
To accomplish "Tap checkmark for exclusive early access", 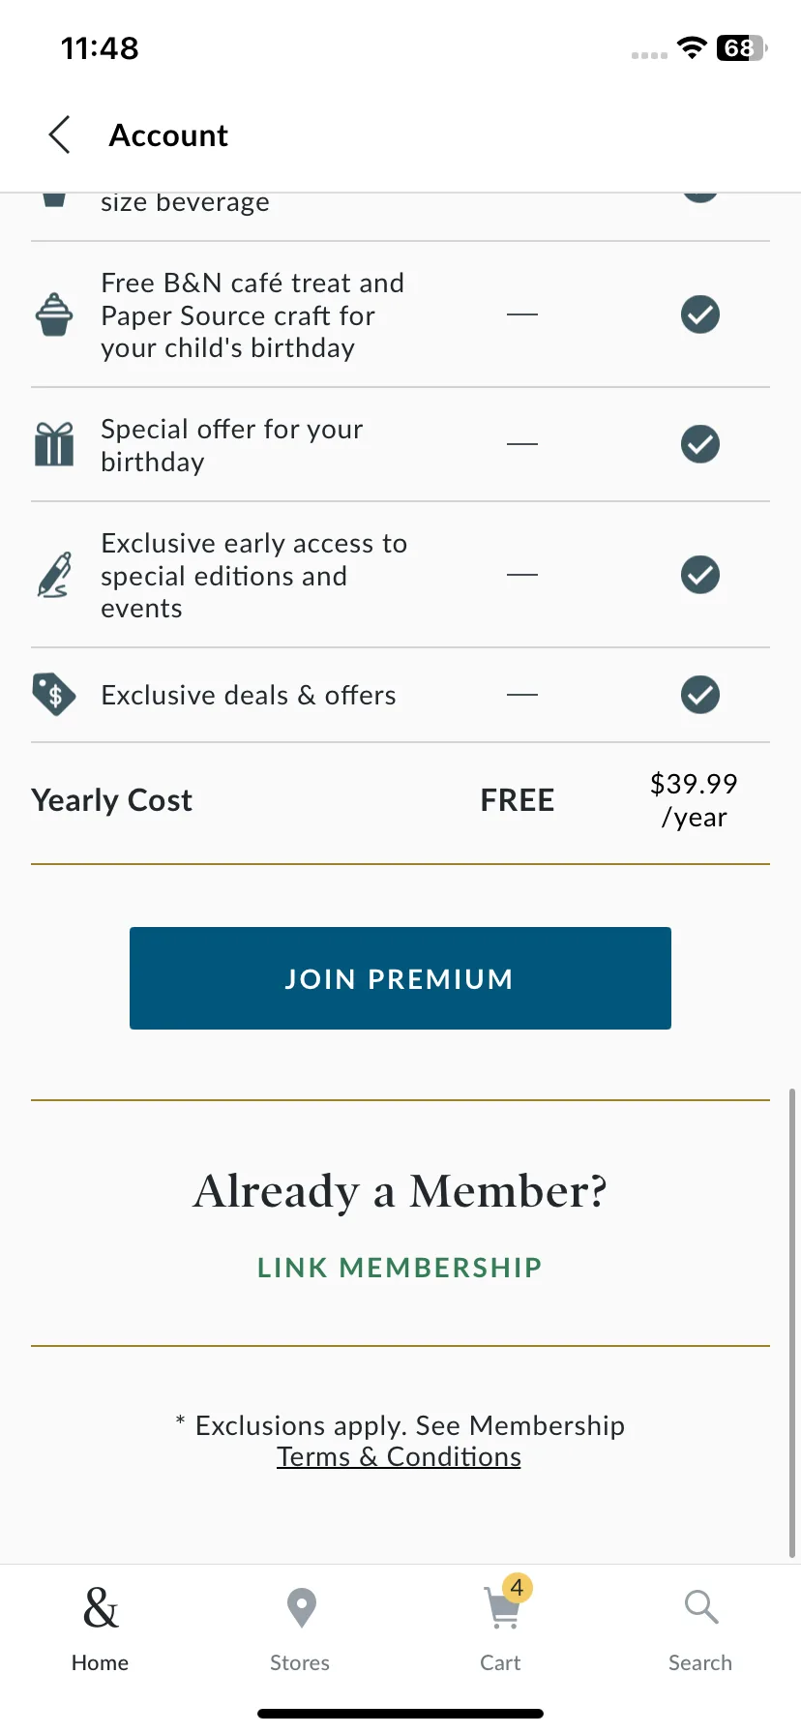I will (x=700, y=575).
